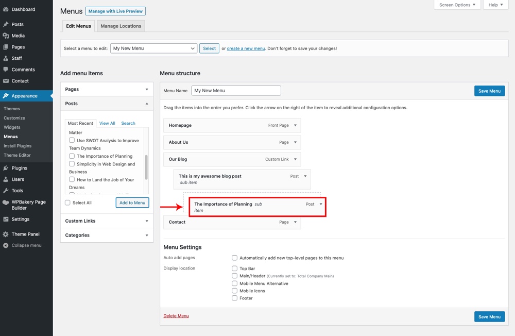This screenshot has width=515, height=336.
Task: Check The Importance of Planning checkbox
Action: click(72, 156)
